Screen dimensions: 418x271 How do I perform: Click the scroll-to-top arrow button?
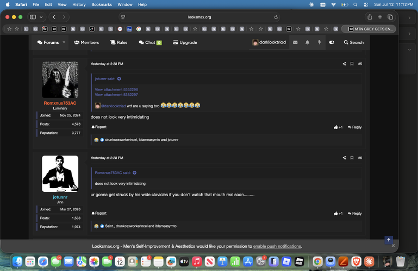pos(389,240)
